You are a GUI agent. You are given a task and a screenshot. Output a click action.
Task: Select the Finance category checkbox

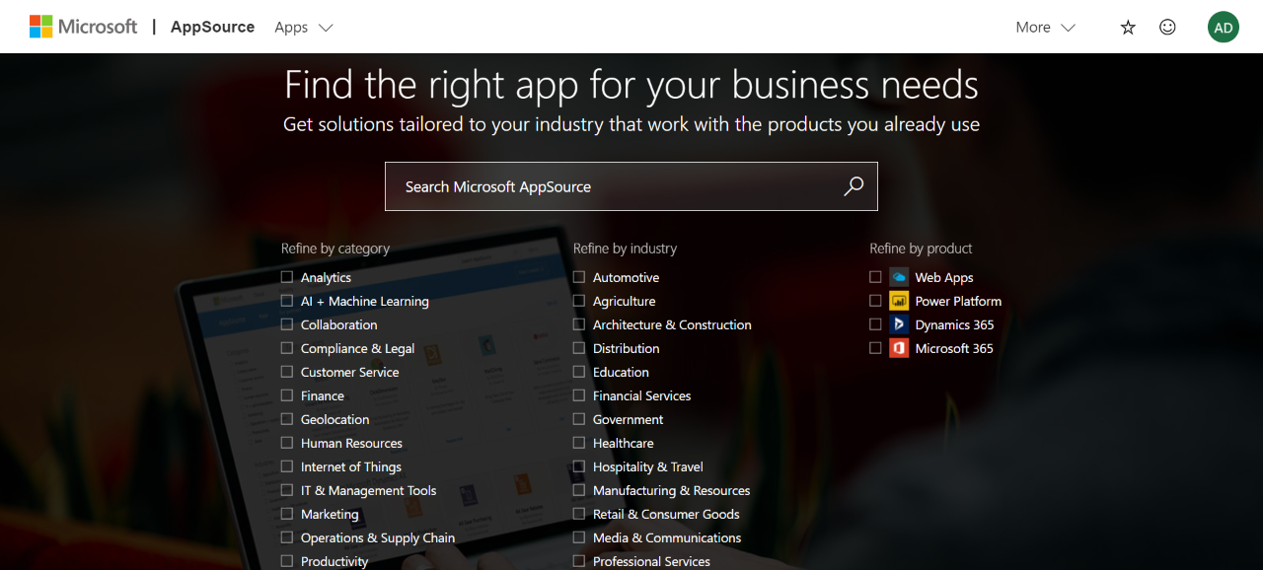[x=287, y=395]
